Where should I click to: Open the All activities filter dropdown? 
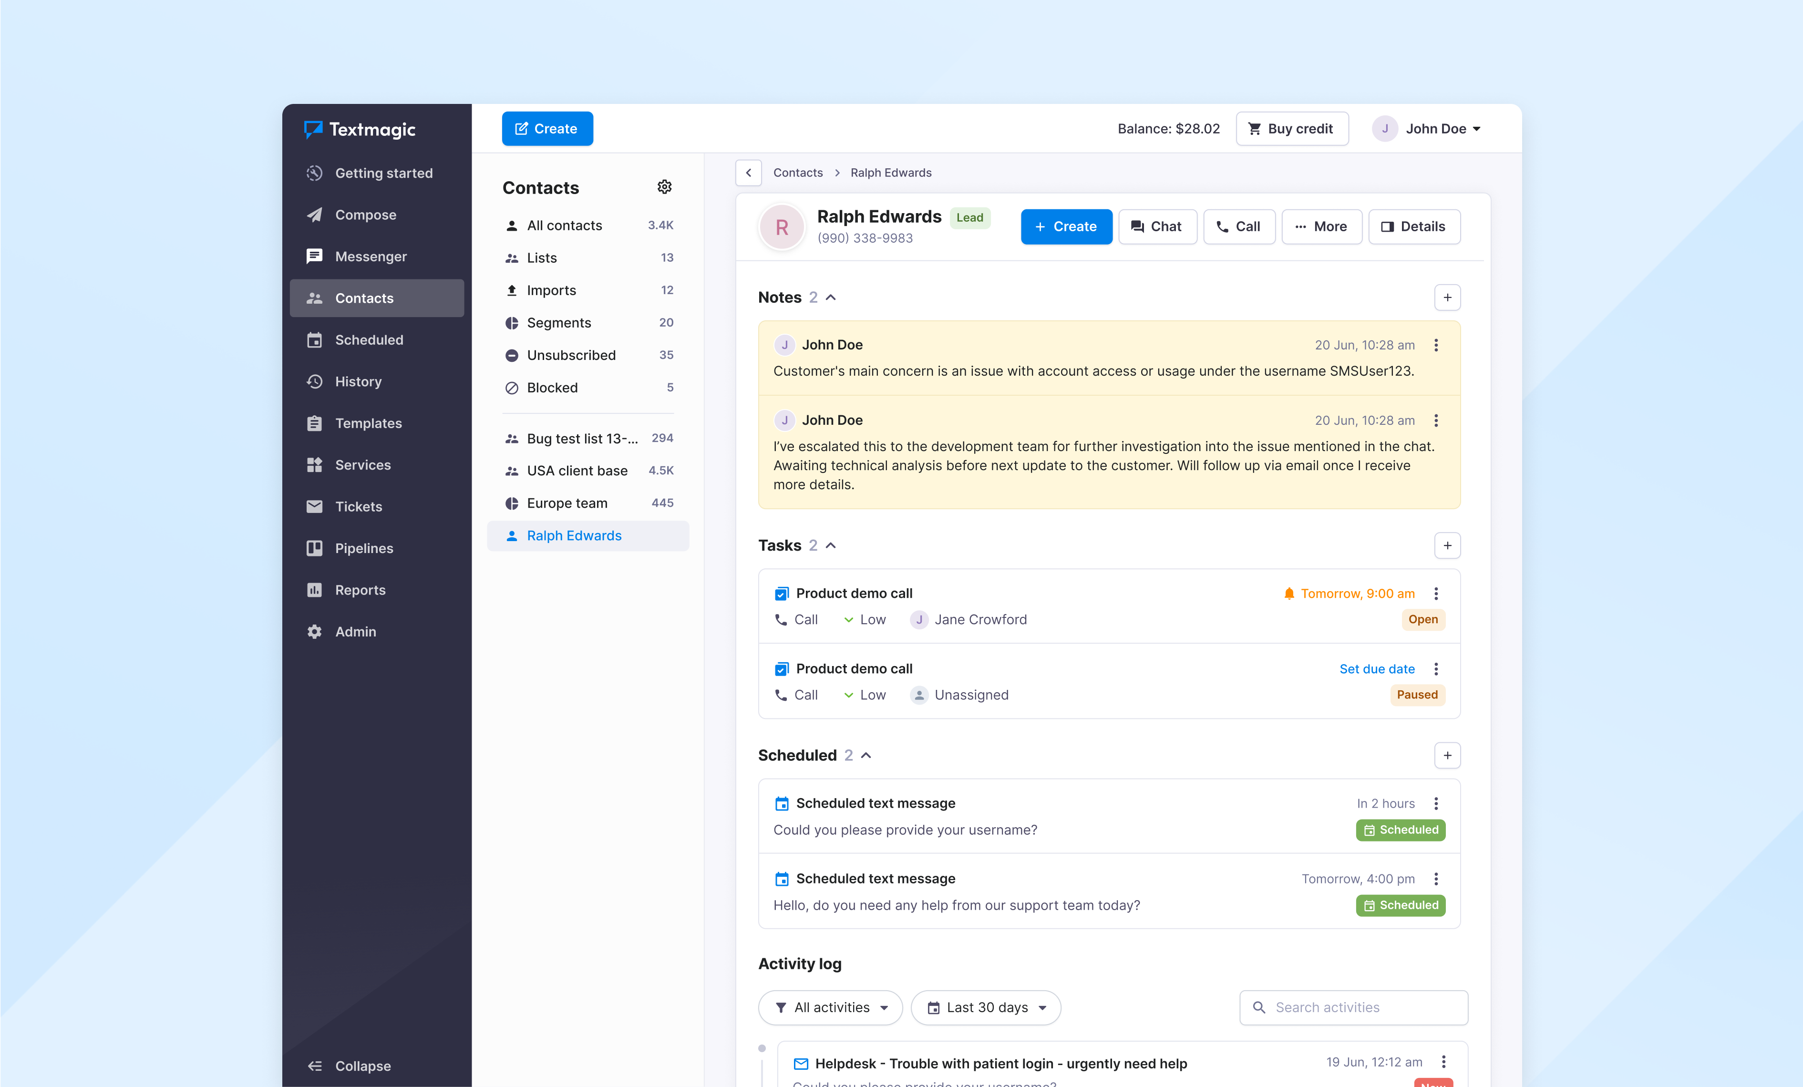click(x=831, y=1007)
